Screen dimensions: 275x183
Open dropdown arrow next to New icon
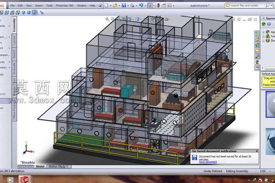111,6
